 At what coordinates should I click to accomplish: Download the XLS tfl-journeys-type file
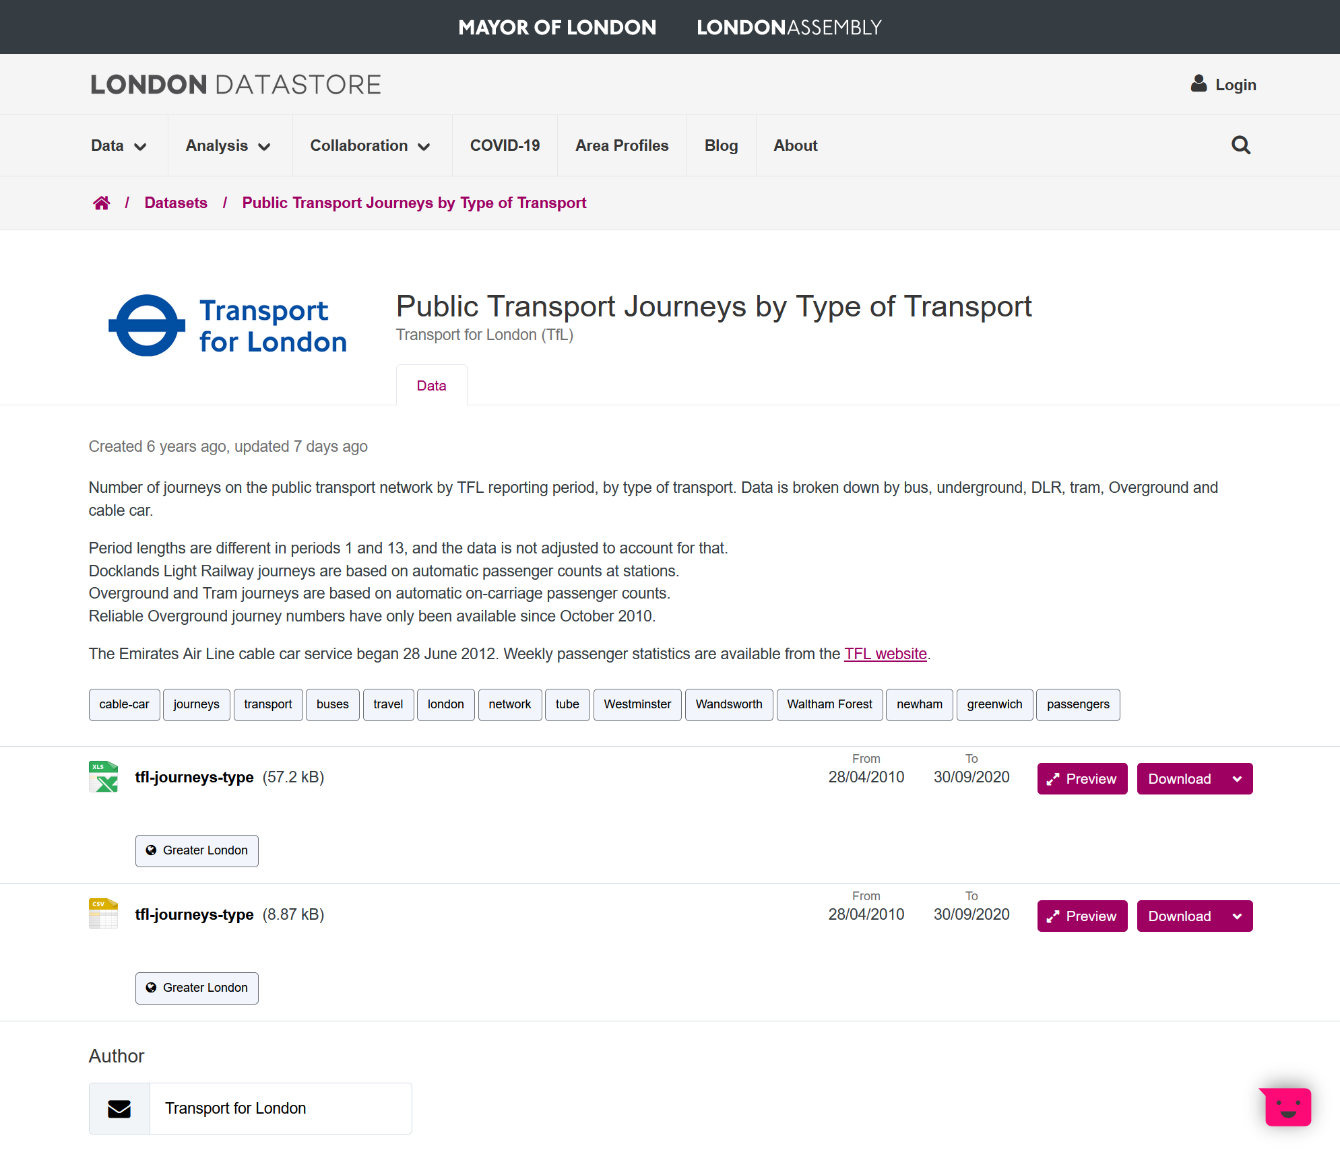coord(1179,779)
